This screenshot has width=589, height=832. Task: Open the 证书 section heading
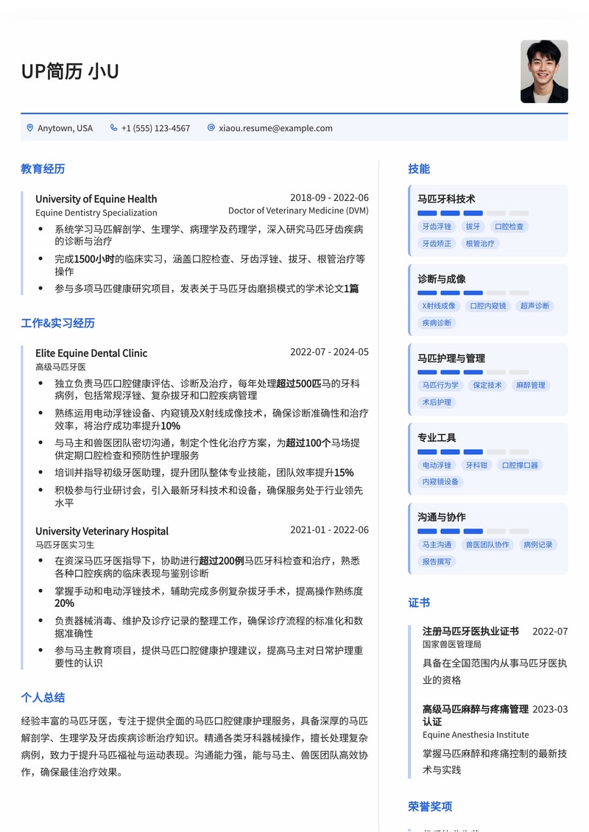point(418,602)
